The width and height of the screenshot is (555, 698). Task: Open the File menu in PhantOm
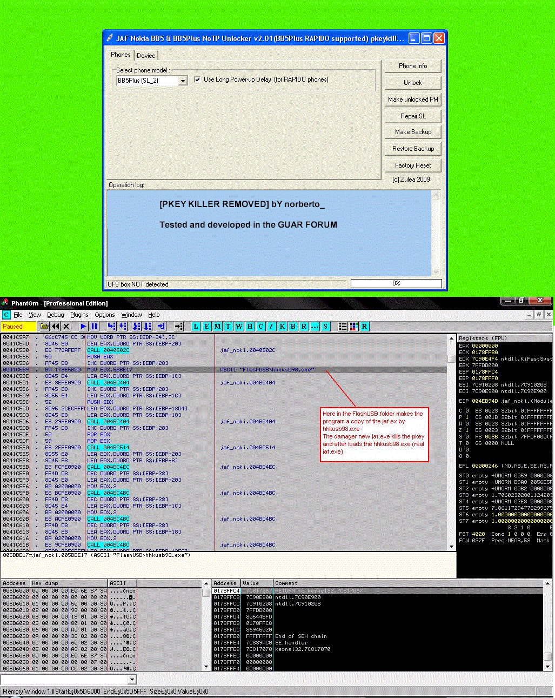pyautogui.click(x=18, y=315)
